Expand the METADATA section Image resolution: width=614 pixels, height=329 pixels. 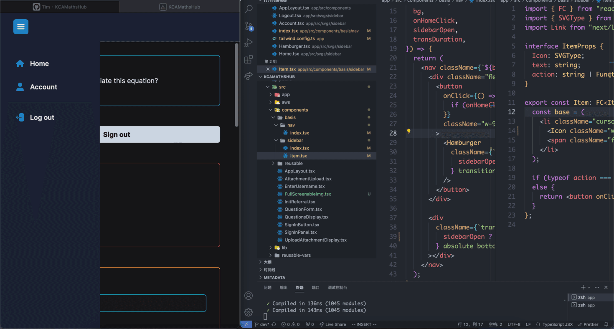[x=274, y=277]
